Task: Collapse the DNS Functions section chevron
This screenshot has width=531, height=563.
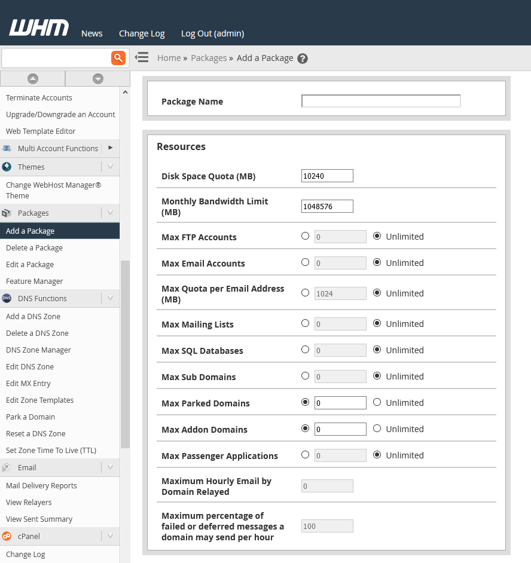Action: tap(110, 298)
